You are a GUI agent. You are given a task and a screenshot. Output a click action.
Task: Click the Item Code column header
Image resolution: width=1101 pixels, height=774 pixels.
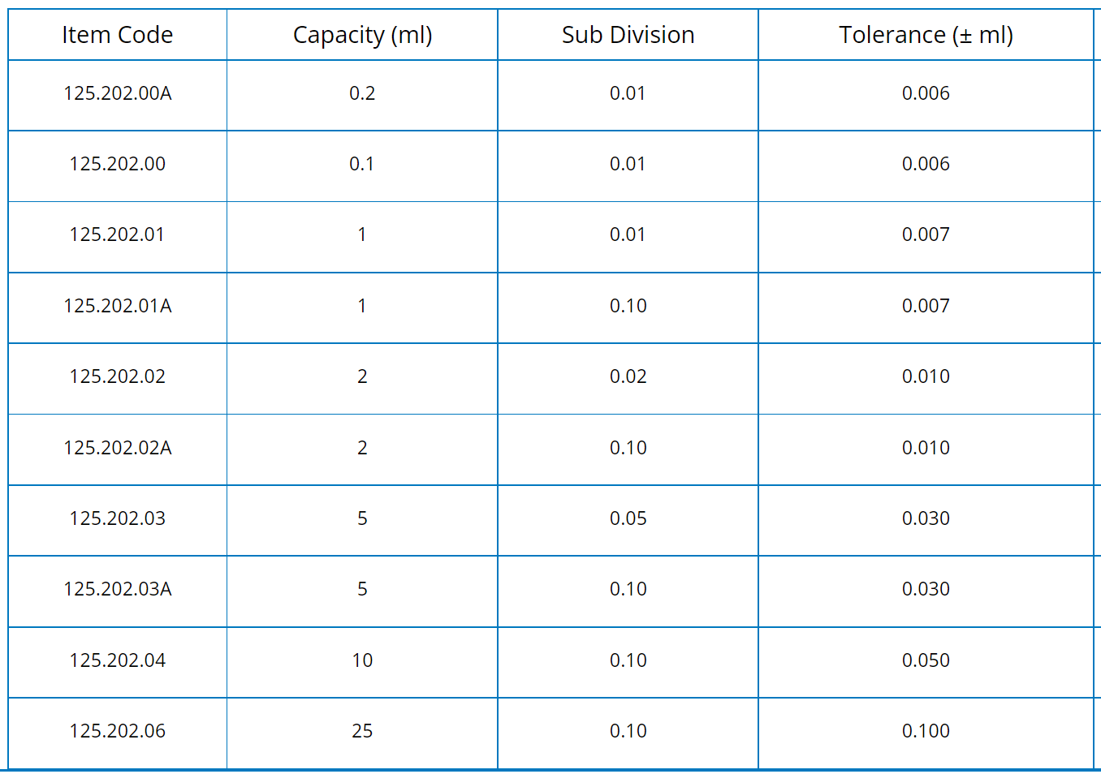tap(118, 35)
